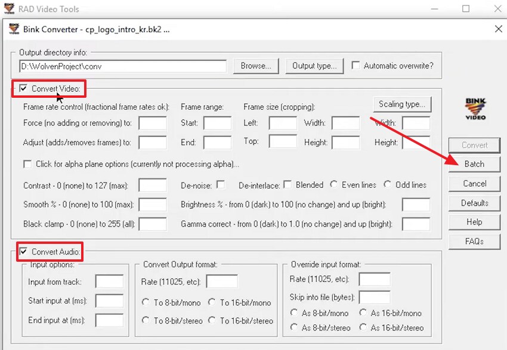Check the alpha plane options box
507x350 pixels.
coord(28,164)
